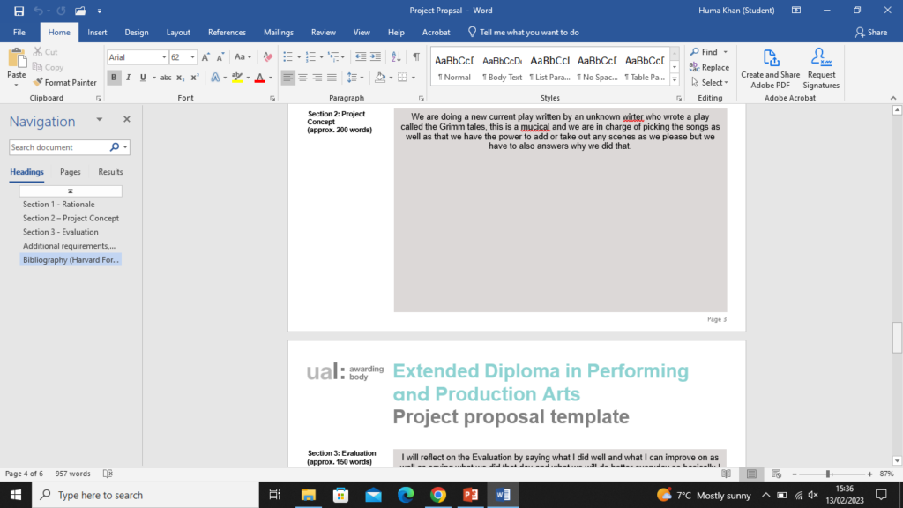This screenshot has height=508, width=903.
Task: Switch to the Pages tab in Navigation
Action: [70, 172]
